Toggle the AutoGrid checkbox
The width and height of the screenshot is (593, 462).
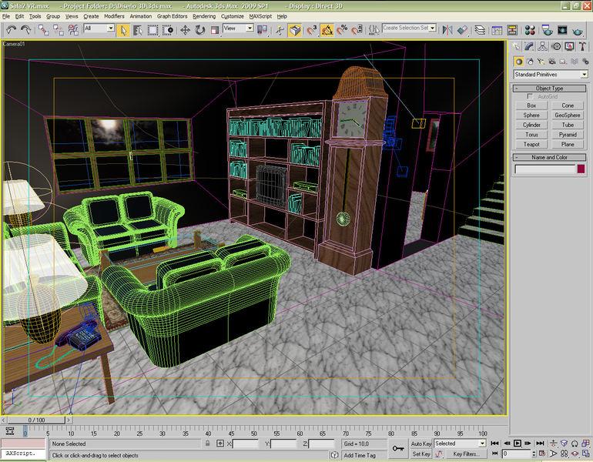coord(531,96)
